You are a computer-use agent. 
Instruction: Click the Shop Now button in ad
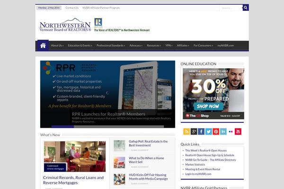pos(208,106)
